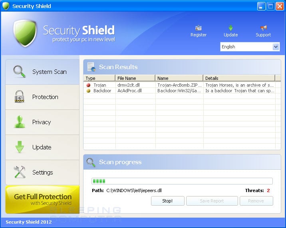Screen dimensions: 286x228
Task: Click the magnifying glass System Scan icon
Action: click(x=20, y=71)
